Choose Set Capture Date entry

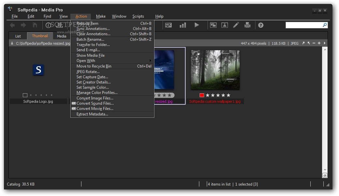[x=112, y=77]
